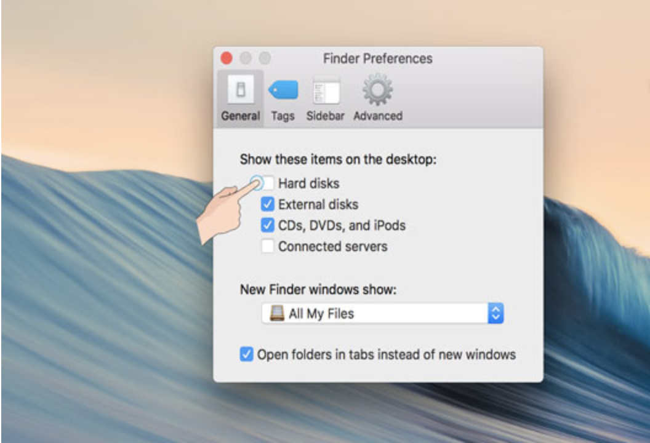Close the Finder Preferences window

pos(227,58)
